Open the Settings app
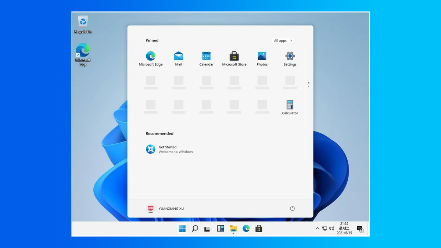The image size is (441, 248). (290, 58)
